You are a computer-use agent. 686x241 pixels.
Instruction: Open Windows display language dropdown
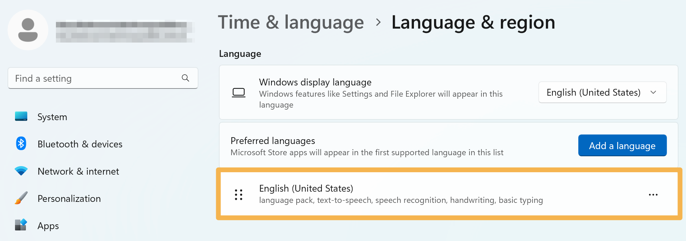tap(602, 92)
